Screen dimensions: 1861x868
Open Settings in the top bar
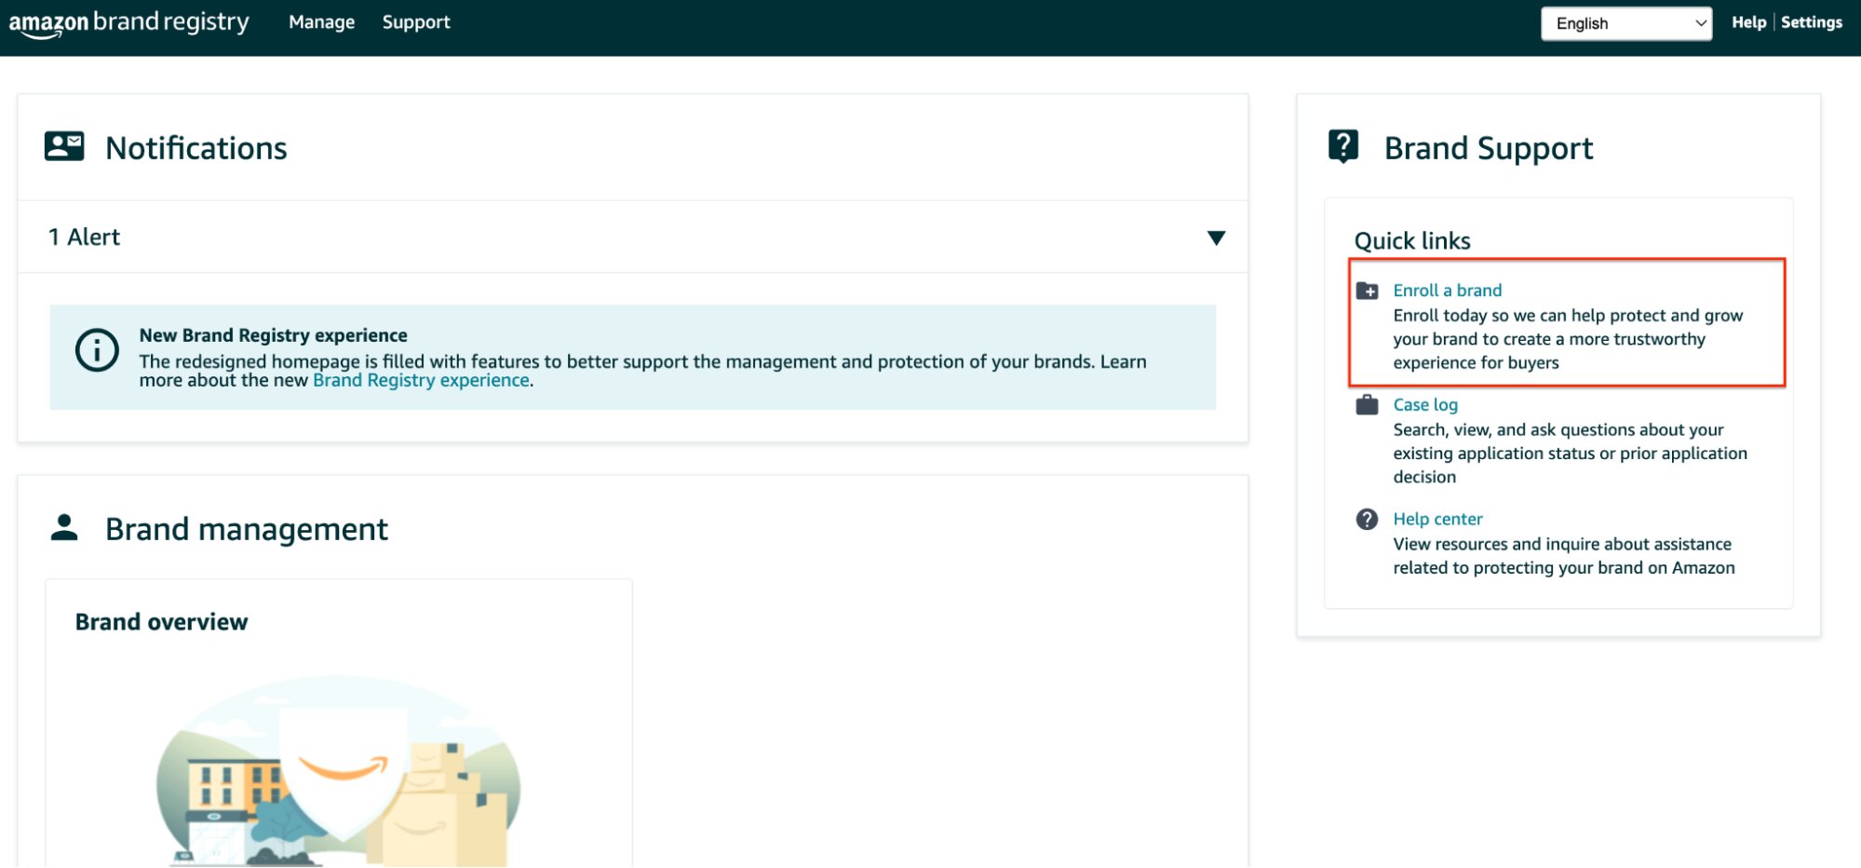[1811, 22]
